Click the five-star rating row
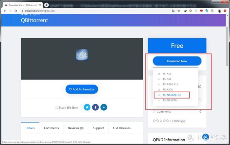The height and width of the screenshot is (145, 230). pyautogui.click(x=161, y=121)
